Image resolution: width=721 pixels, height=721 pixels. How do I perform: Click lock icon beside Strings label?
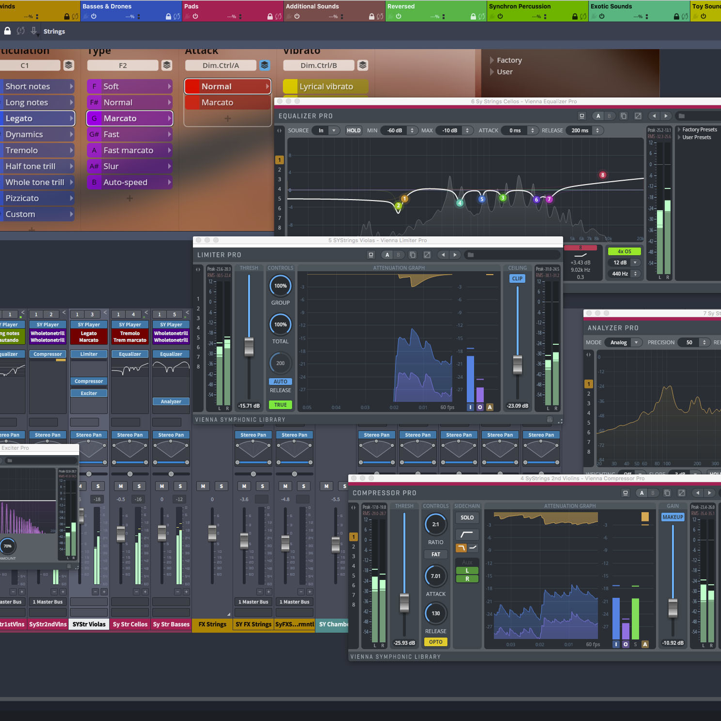(x=7, y=31)
